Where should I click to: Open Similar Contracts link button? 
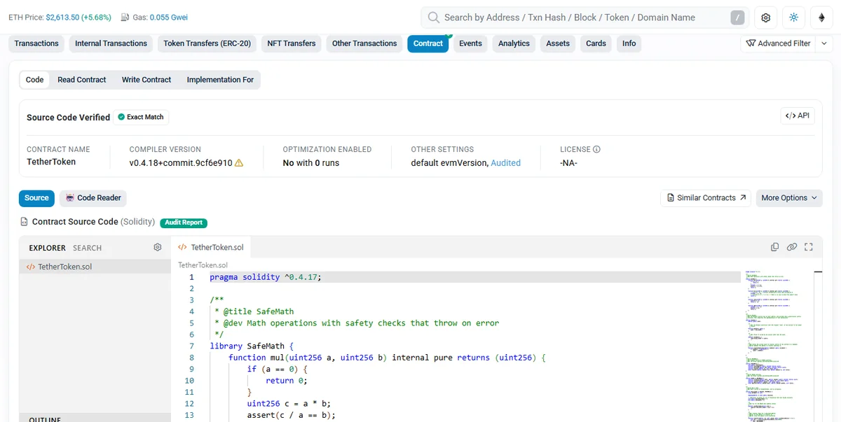click(x=705, y=198)
